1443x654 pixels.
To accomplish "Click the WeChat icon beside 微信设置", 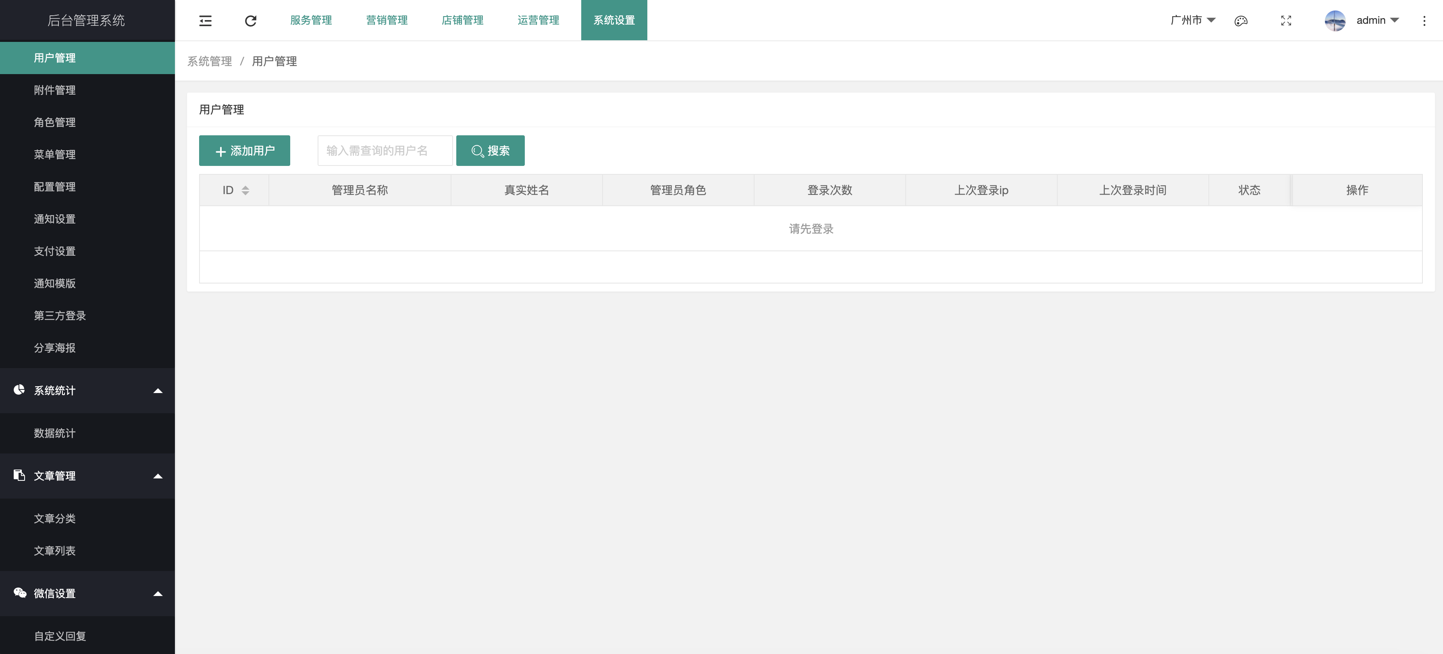I will click(20, 593).
